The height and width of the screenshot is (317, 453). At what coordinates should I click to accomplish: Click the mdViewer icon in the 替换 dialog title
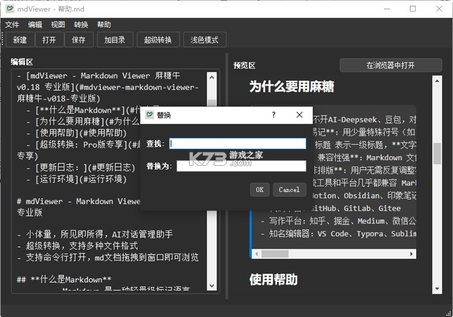coord(149,115)
